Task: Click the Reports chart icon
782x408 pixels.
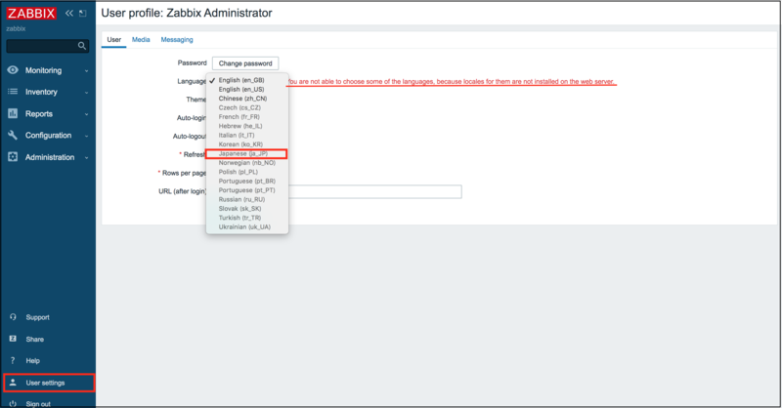Action: click(x=13, y=113)
